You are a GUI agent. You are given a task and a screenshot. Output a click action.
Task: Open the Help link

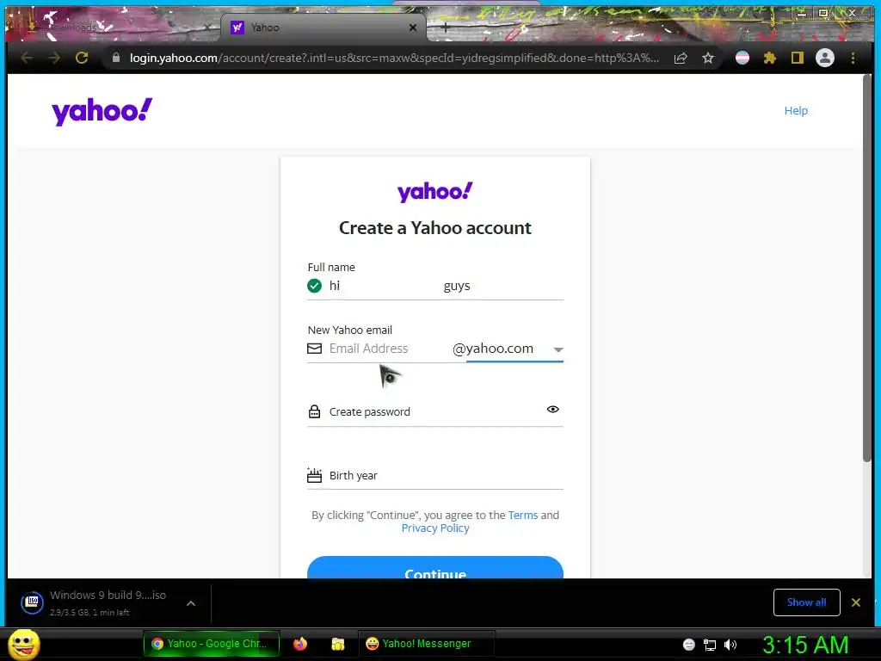796,111
